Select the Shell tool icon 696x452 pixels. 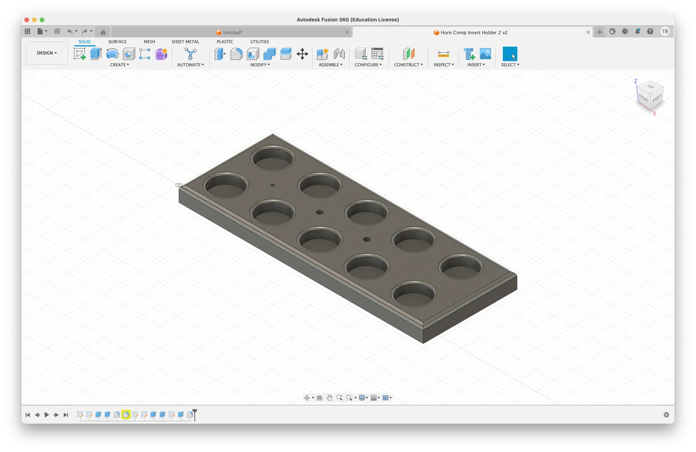[x=253, y=54]
